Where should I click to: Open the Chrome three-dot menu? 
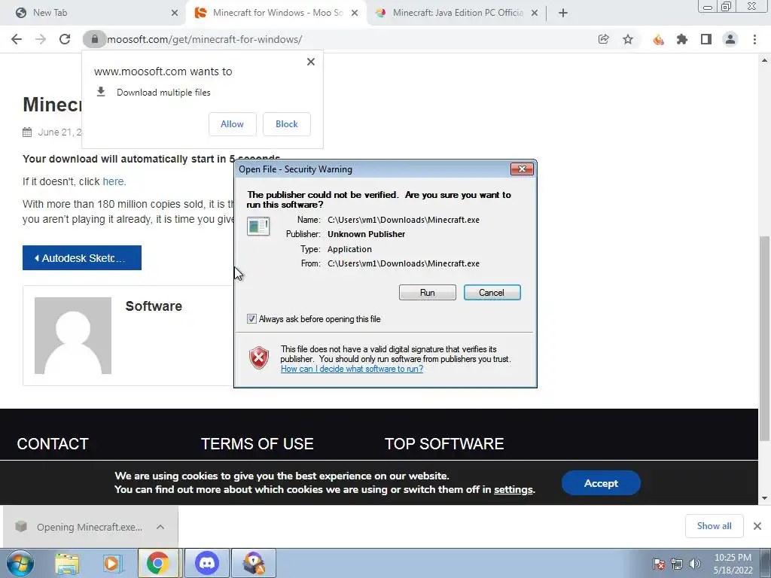coord(754,39)
